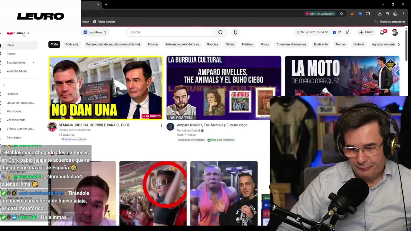This screenshot has height=231, width=411.
Task: Open the NO DAN UNA live video thumbnail
Action: pyautogui.click(x=106, y=88)
